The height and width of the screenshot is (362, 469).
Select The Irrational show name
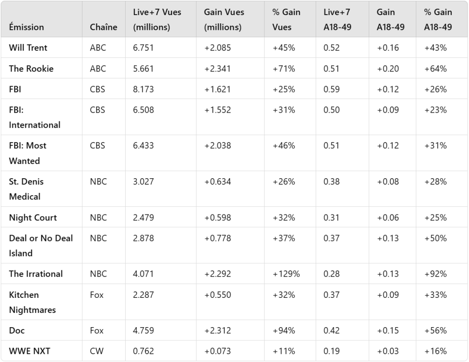click(x=36, y=274)
